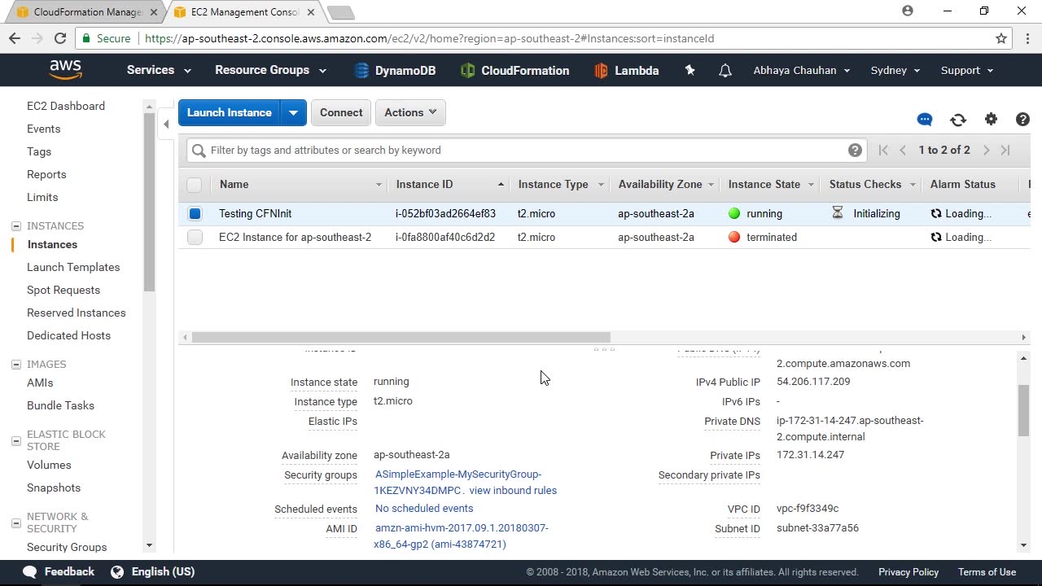Go to next page of instances
Image resolution: width=1042 pixels, height=586 pixels.
986,150
